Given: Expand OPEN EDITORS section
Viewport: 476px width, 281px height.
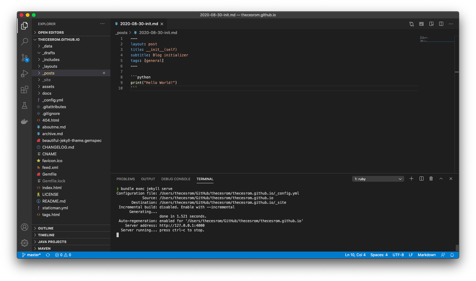Looking at the screenshot, I should (71, 32).
